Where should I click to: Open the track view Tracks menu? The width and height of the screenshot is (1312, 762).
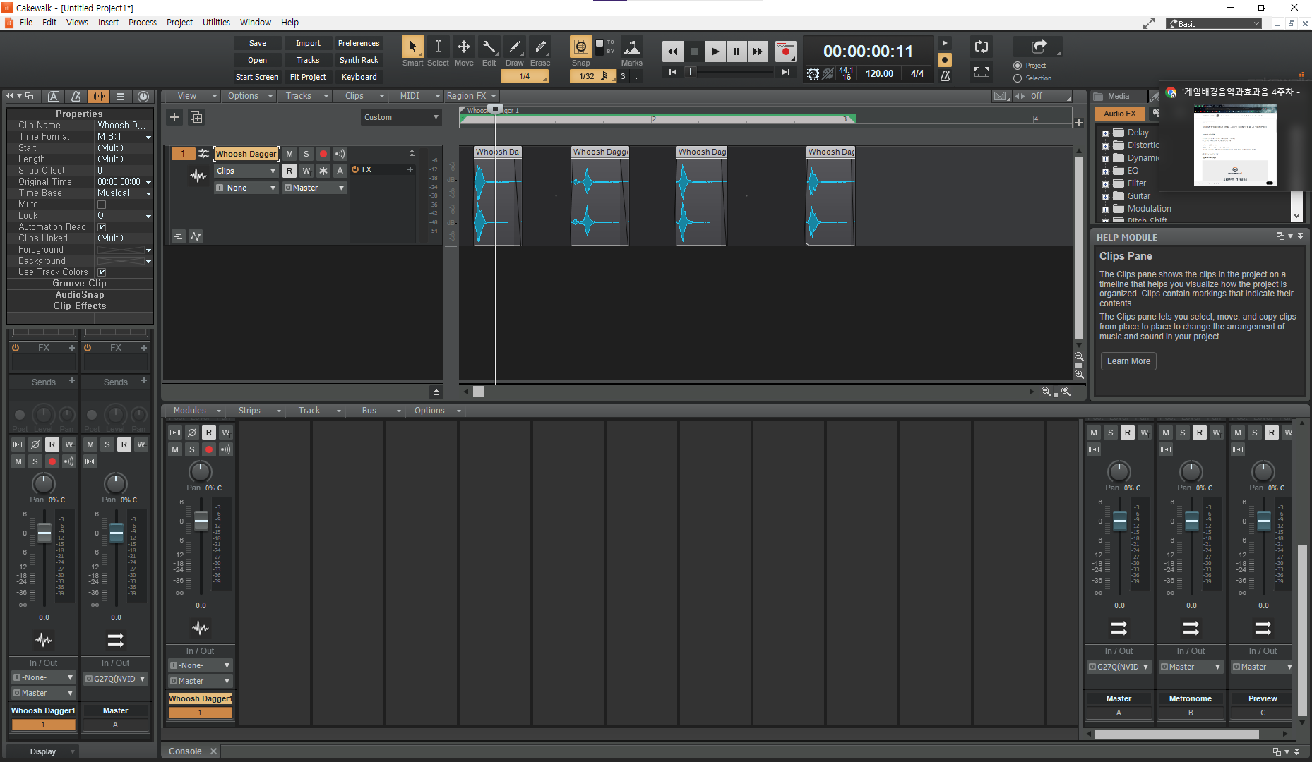306,96
